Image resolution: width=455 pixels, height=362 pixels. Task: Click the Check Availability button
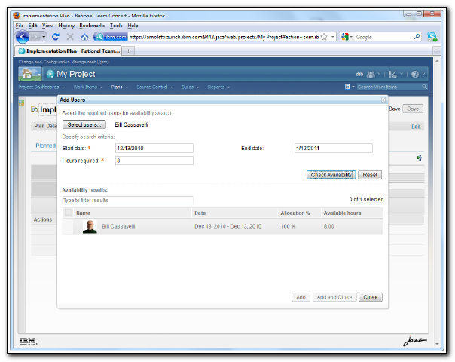331,175
